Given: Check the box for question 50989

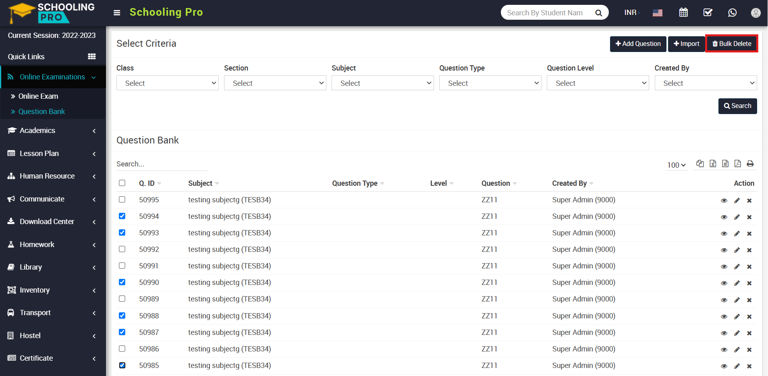Looking at the screenshot, I should pos(122,299).
